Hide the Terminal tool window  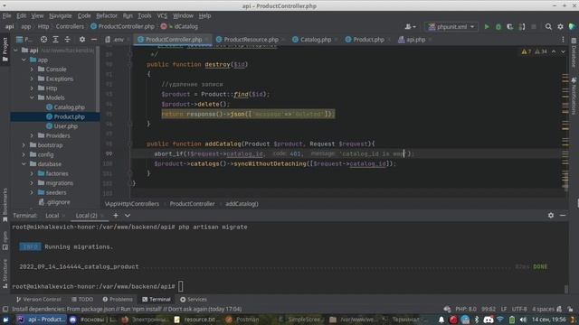563,216
